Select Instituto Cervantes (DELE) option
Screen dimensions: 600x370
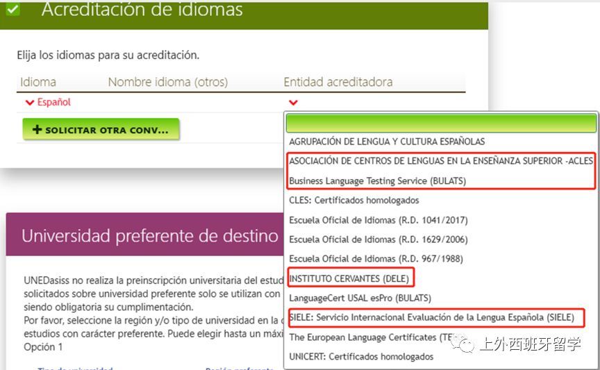349,278
